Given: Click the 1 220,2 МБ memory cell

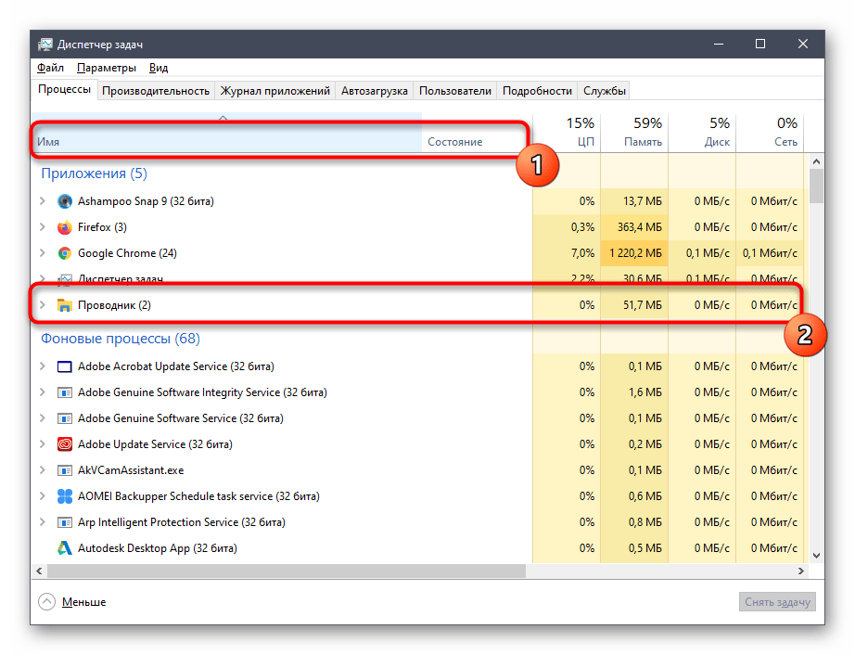Looking at the screenshot, I should point(634,253).
